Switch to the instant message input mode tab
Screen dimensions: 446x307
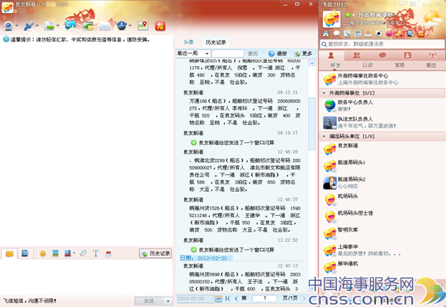(x=9, y=253)
